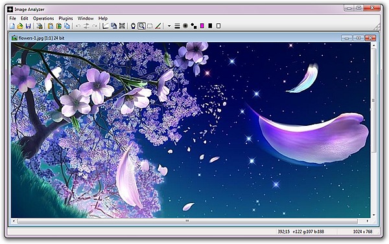The image size is (389, 244).
Task: Click the swap squares icon
Action: click(x=194, y=26)
